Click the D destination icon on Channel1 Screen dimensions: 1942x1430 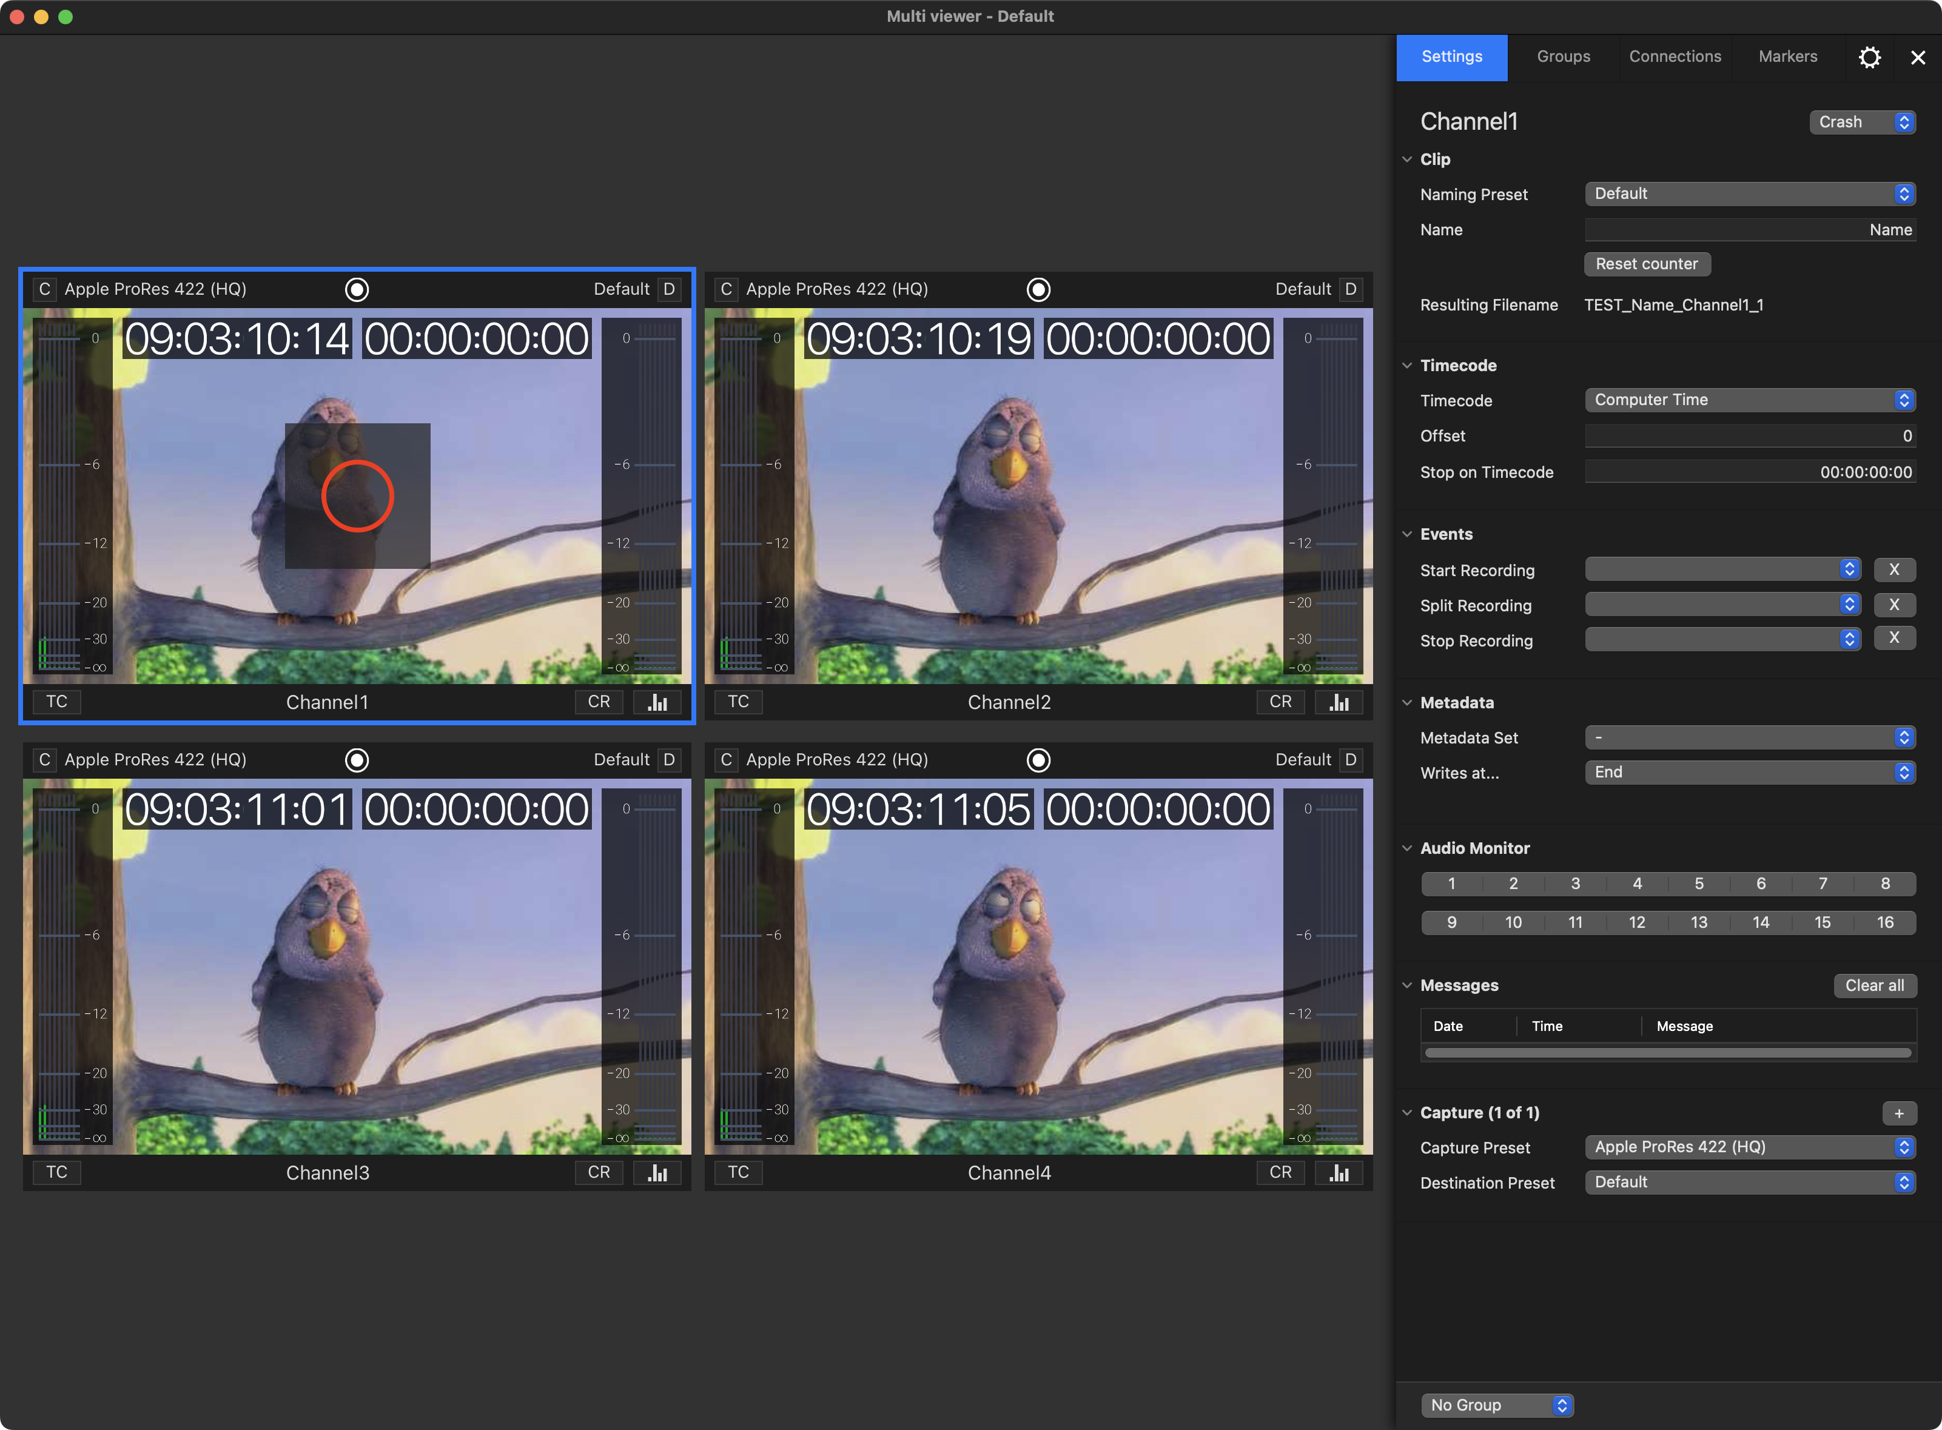[669, 289]
